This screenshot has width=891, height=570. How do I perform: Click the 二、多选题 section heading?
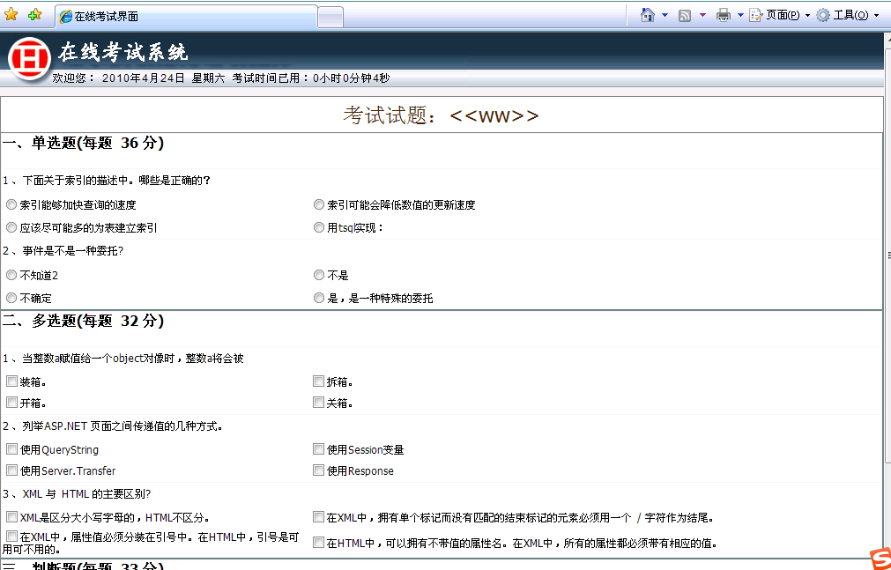pos(83,321)
